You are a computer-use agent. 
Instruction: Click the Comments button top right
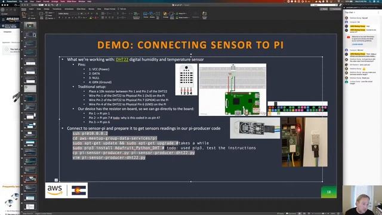[x=335, y=9]
